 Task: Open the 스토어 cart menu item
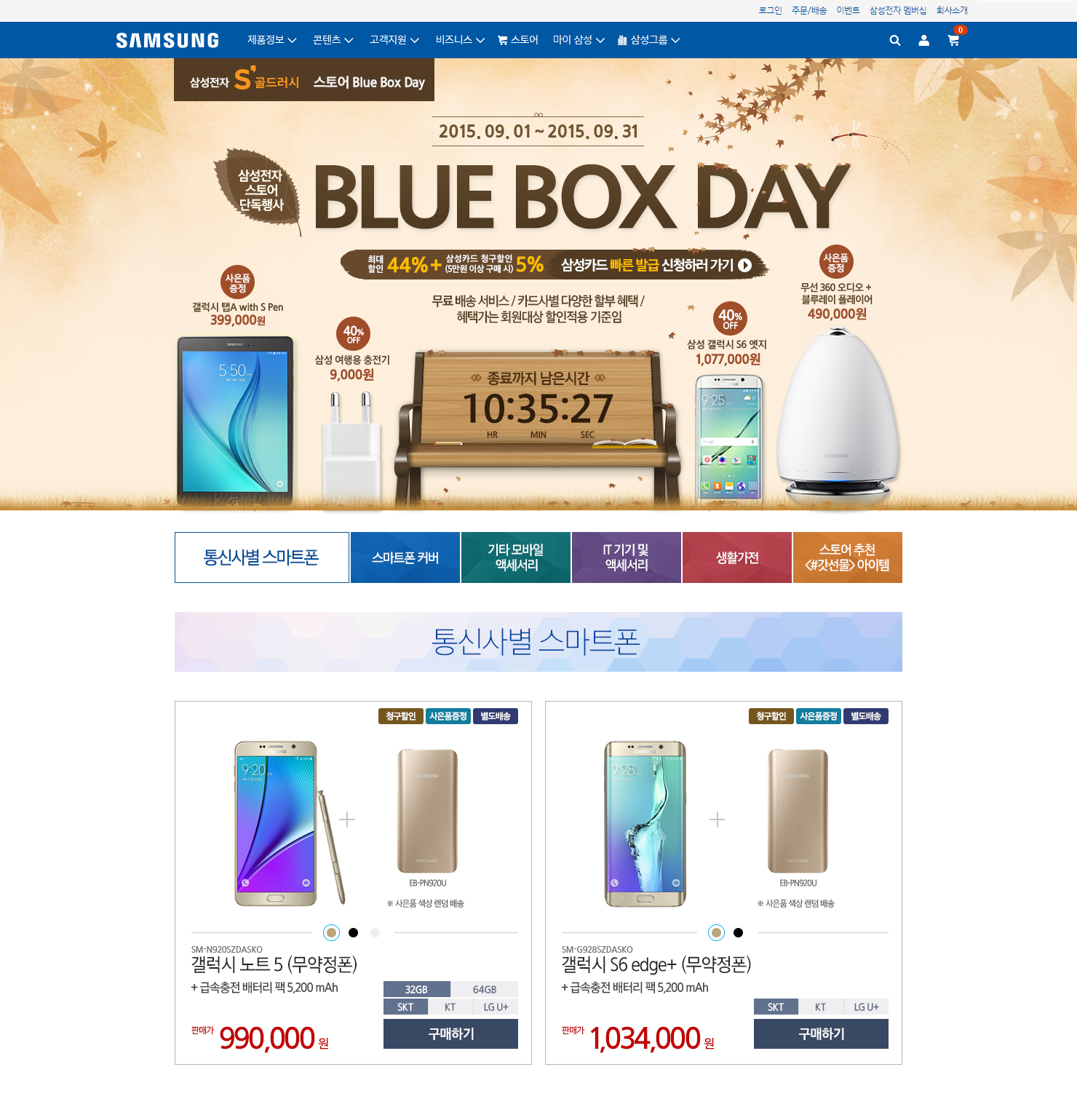(x=517, y=40)
